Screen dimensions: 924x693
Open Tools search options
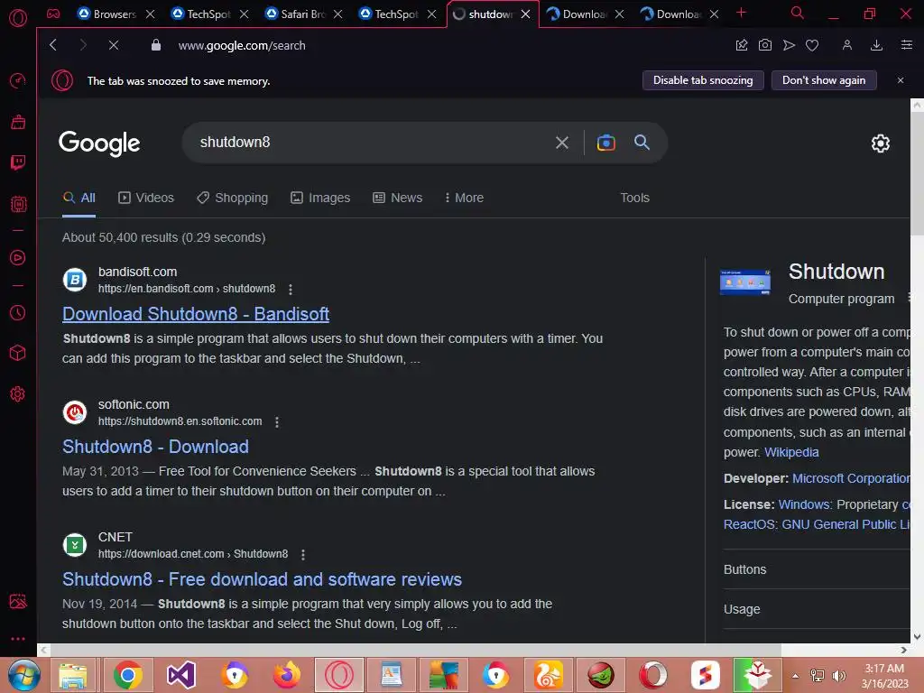(x=634, y=198)
